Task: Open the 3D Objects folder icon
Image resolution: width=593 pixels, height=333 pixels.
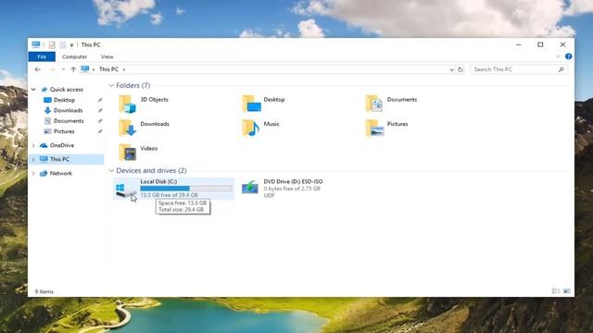Action: click(x=128, y=104)
